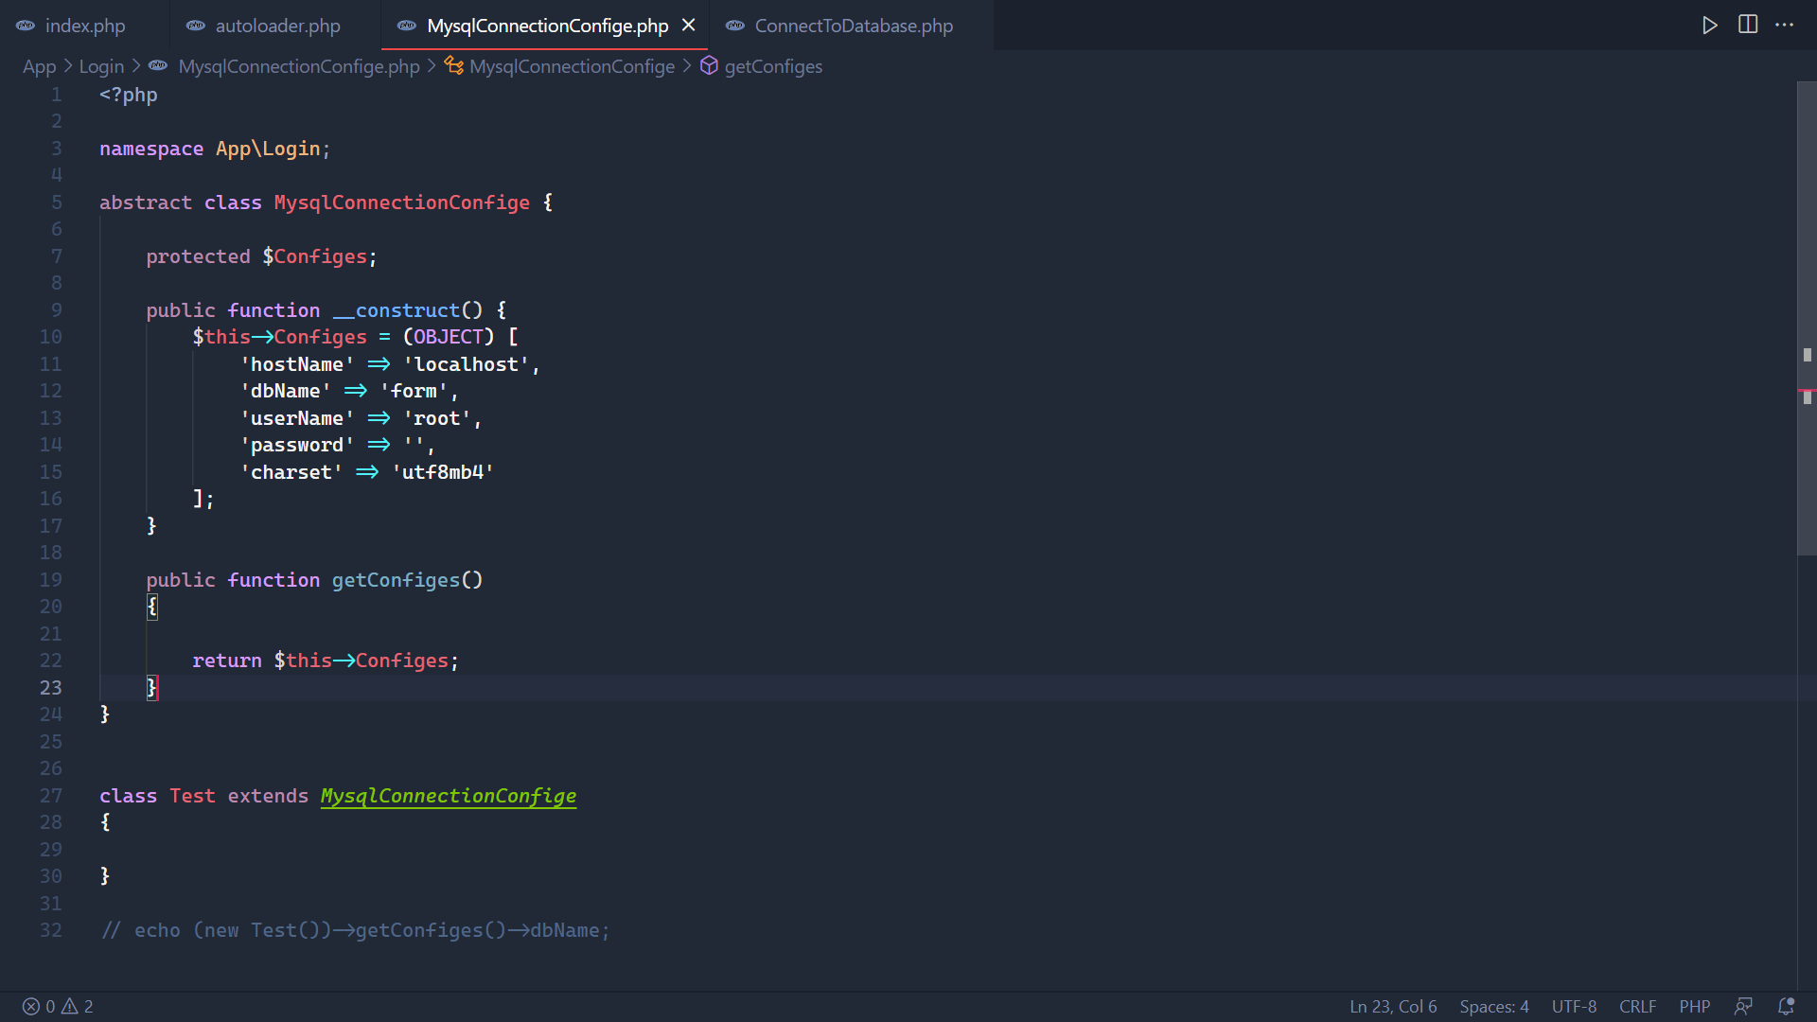This screenshot has height=1022, width=1817.
Task: Click the method cube icon in breadcrumbs
Action: point(709,65)
